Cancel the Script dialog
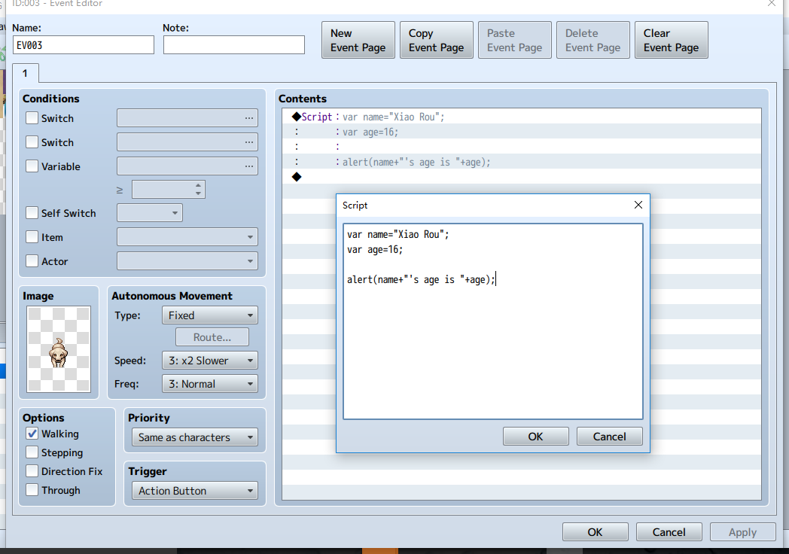The image size is (789, 554). [x=609, y=437]
